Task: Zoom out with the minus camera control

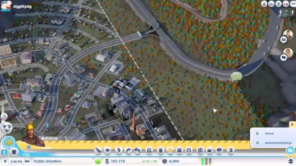Action: tap(287, 14)
